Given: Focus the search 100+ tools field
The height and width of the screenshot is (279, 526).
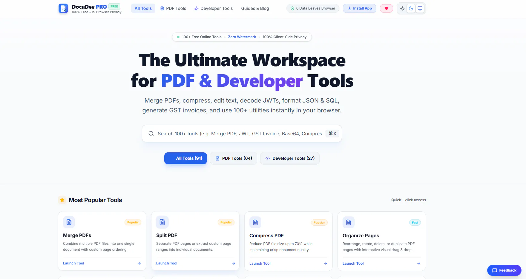Looking at the screenshot, I should (242, 134).
